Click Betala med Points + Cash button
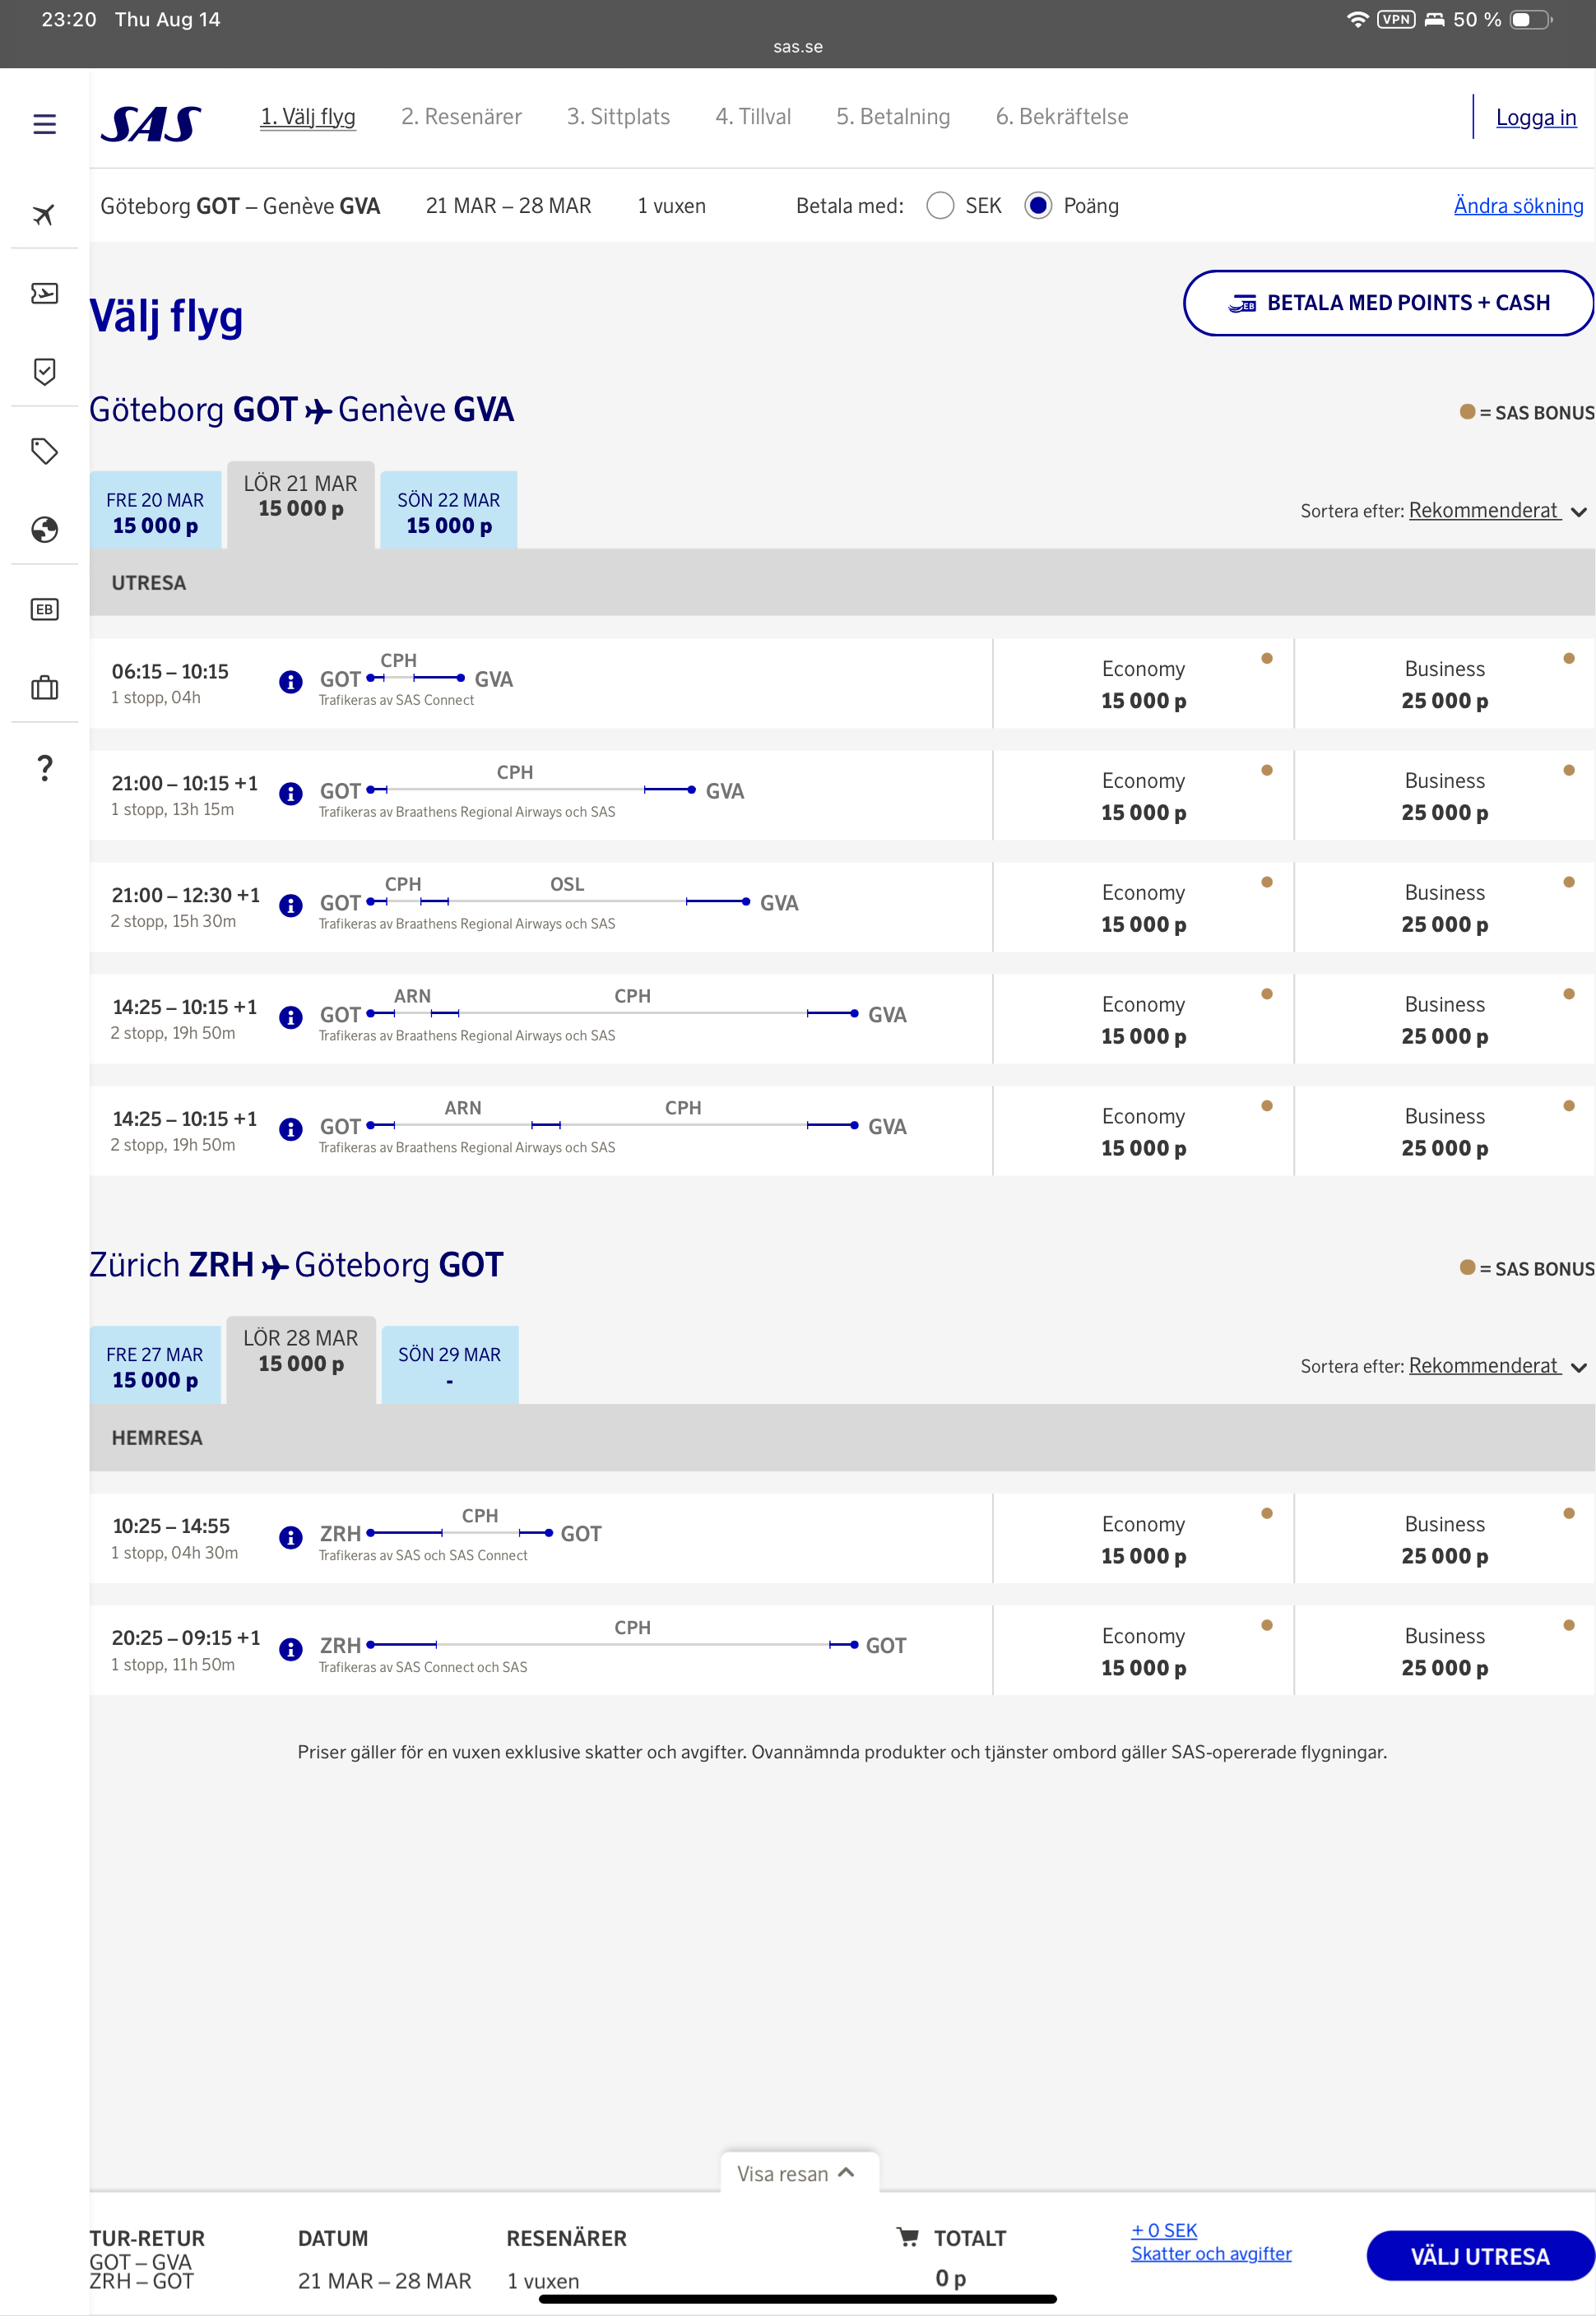The width and height of the screenshot is (1596, 2316). (x=1387, y=303)
